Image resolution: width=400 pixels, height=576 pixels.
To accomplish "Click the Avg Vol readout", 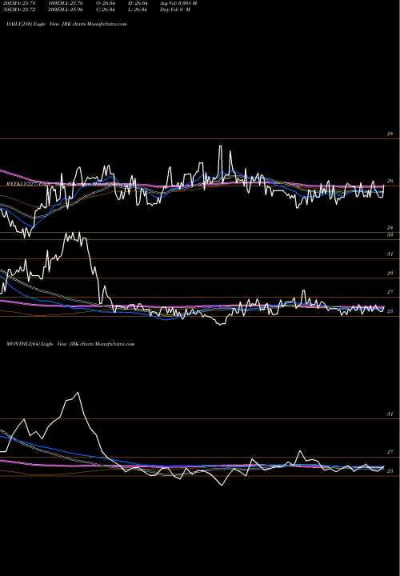I will (x=178, y=3).
